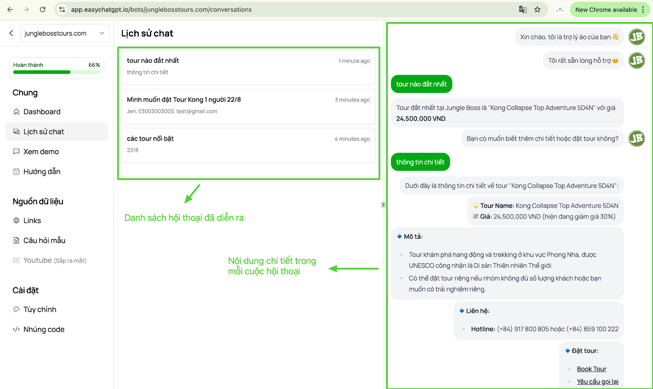Image resolution: width=653 pixels, height=389 pixels.
Task: Reload the page with the refresh icon
Action: [x=42, y=9]
